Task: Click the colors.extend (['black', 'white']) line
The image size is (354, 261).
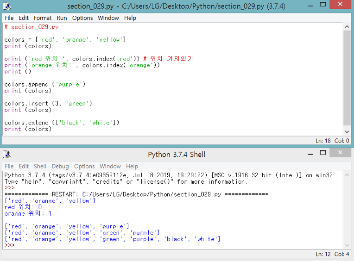Action: 62,123
